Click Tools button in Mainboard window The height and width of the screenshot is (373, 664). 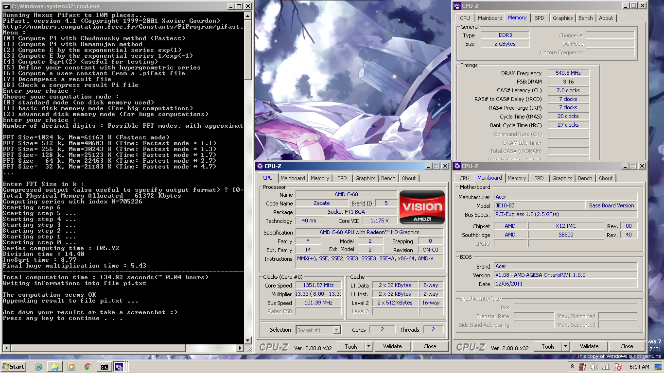(548, 346)
